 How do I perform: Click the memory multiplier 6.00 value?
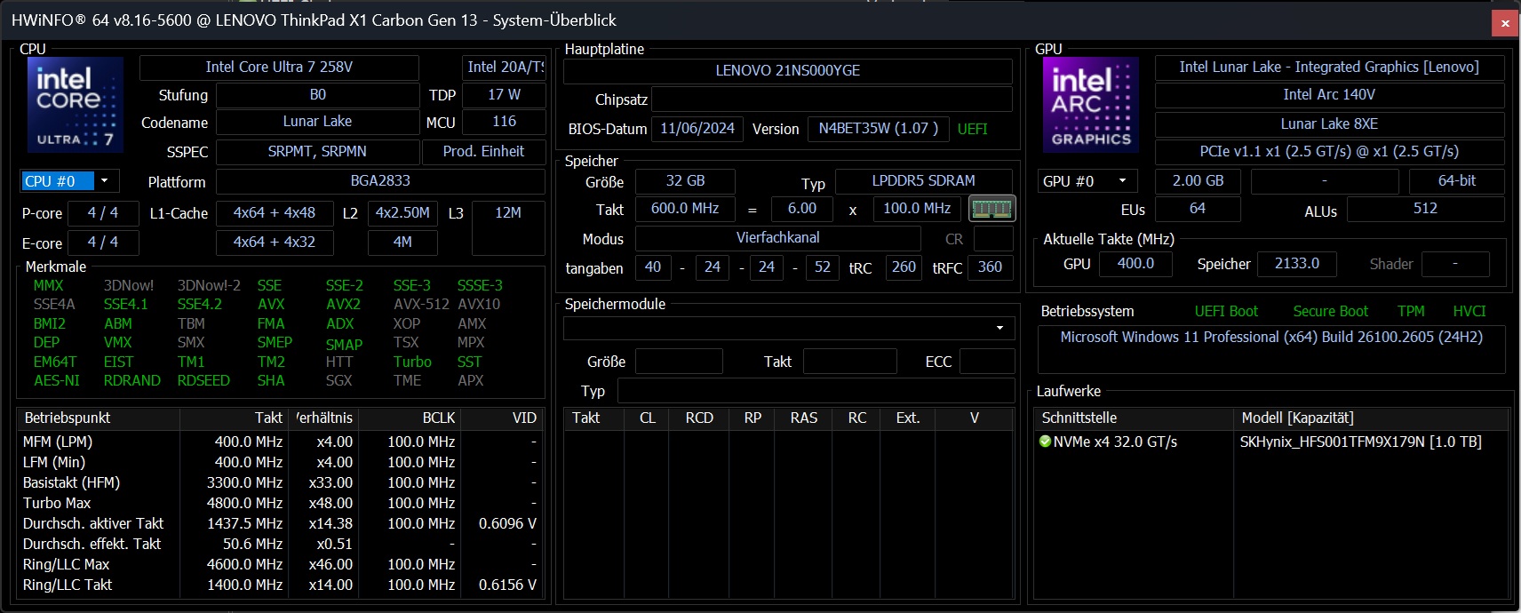[802, 209]
